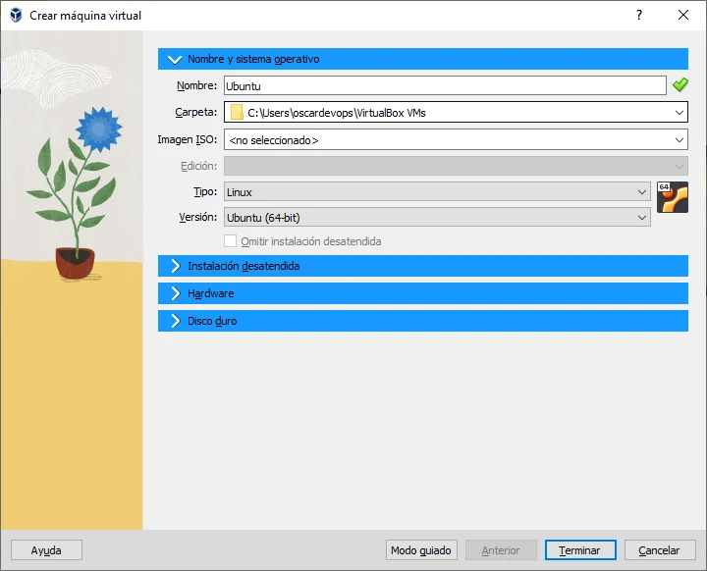The image size is (707, 571).
Task: Click the green checkmark beside Nombre
Action: pos(680,84)
